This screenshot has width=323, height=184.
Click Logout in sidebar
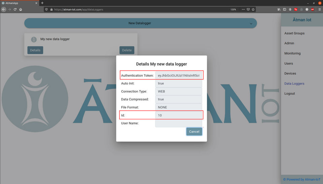point(289,94)
